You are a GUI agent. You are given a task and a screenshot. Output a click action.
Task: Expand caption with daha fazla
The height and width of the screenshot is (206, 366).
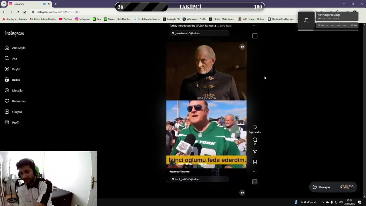(225, 26)
